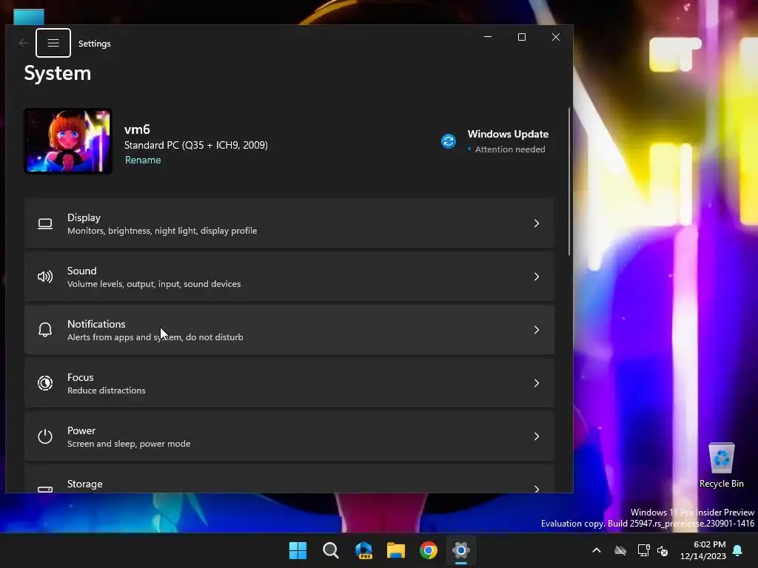Open taskbar Search
Image resolution: width=758 pixels, height=568 pixels.
pyautogui.click(x=331, y=550)
